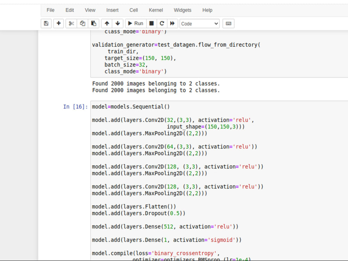Open the View menu
The width and height of the screenshot is (348, 261).
[90, 10]
